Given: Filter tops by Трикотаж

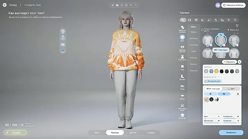Looking at the screenshot, I should coord(194,71).
